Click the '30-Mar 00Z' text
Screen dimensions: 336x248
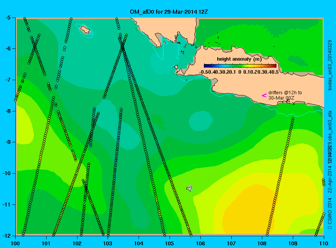click(281, 98)
